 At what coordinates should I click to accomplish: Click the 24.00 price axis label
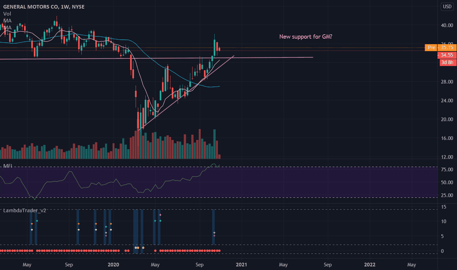pyautogui.click(x=447, y=101)
